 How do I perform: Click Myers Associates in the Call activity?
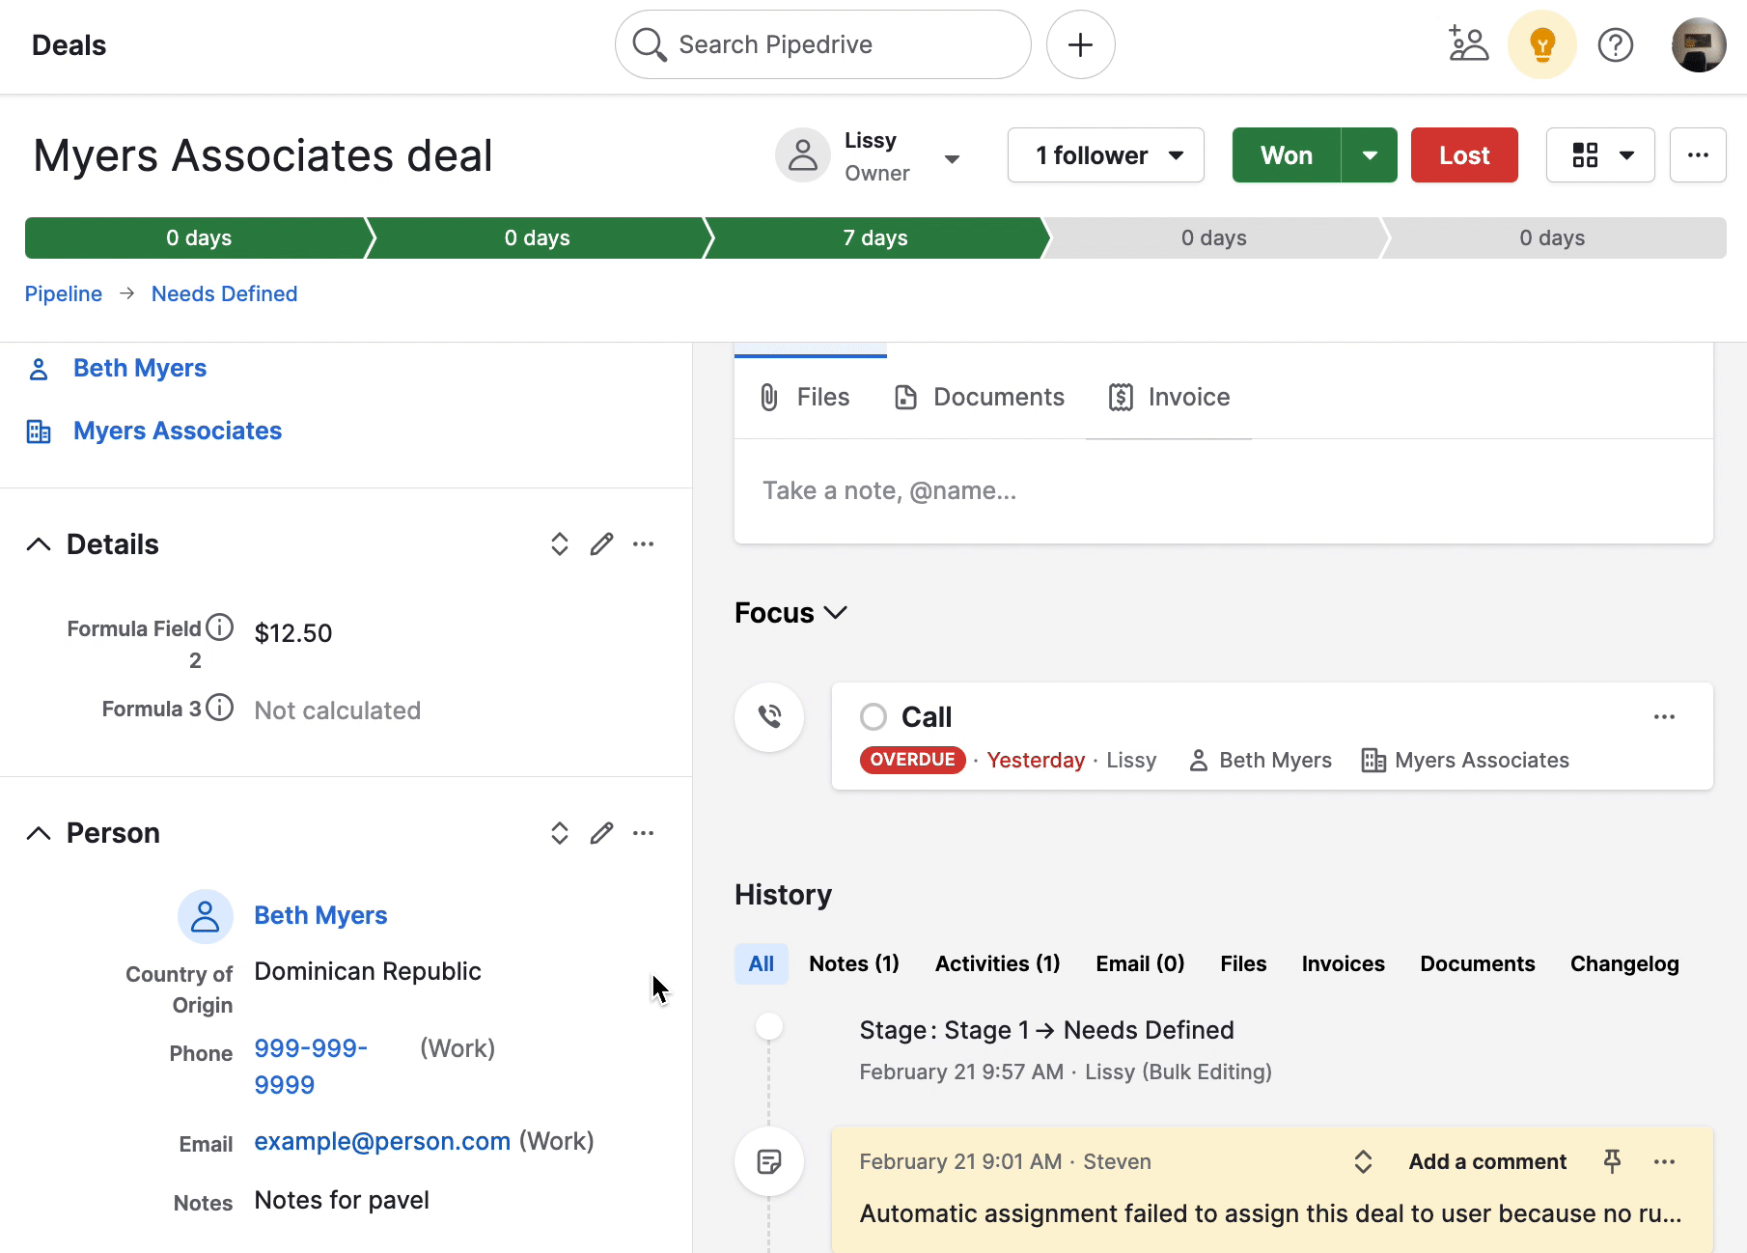pos(1482,760)
